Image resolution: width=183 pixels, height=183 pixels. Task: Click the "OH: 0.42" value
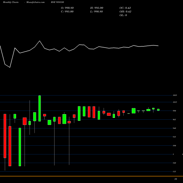pos(126,12)
